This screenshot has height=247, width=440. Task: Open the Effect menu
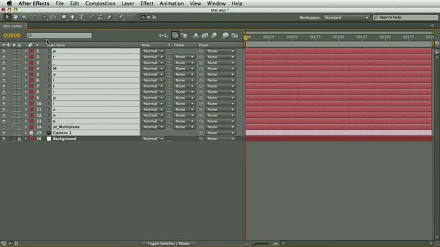(146, 3)
